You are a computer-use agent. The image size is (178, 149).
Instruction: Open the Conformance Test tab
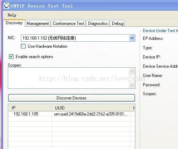pos(68,24)
